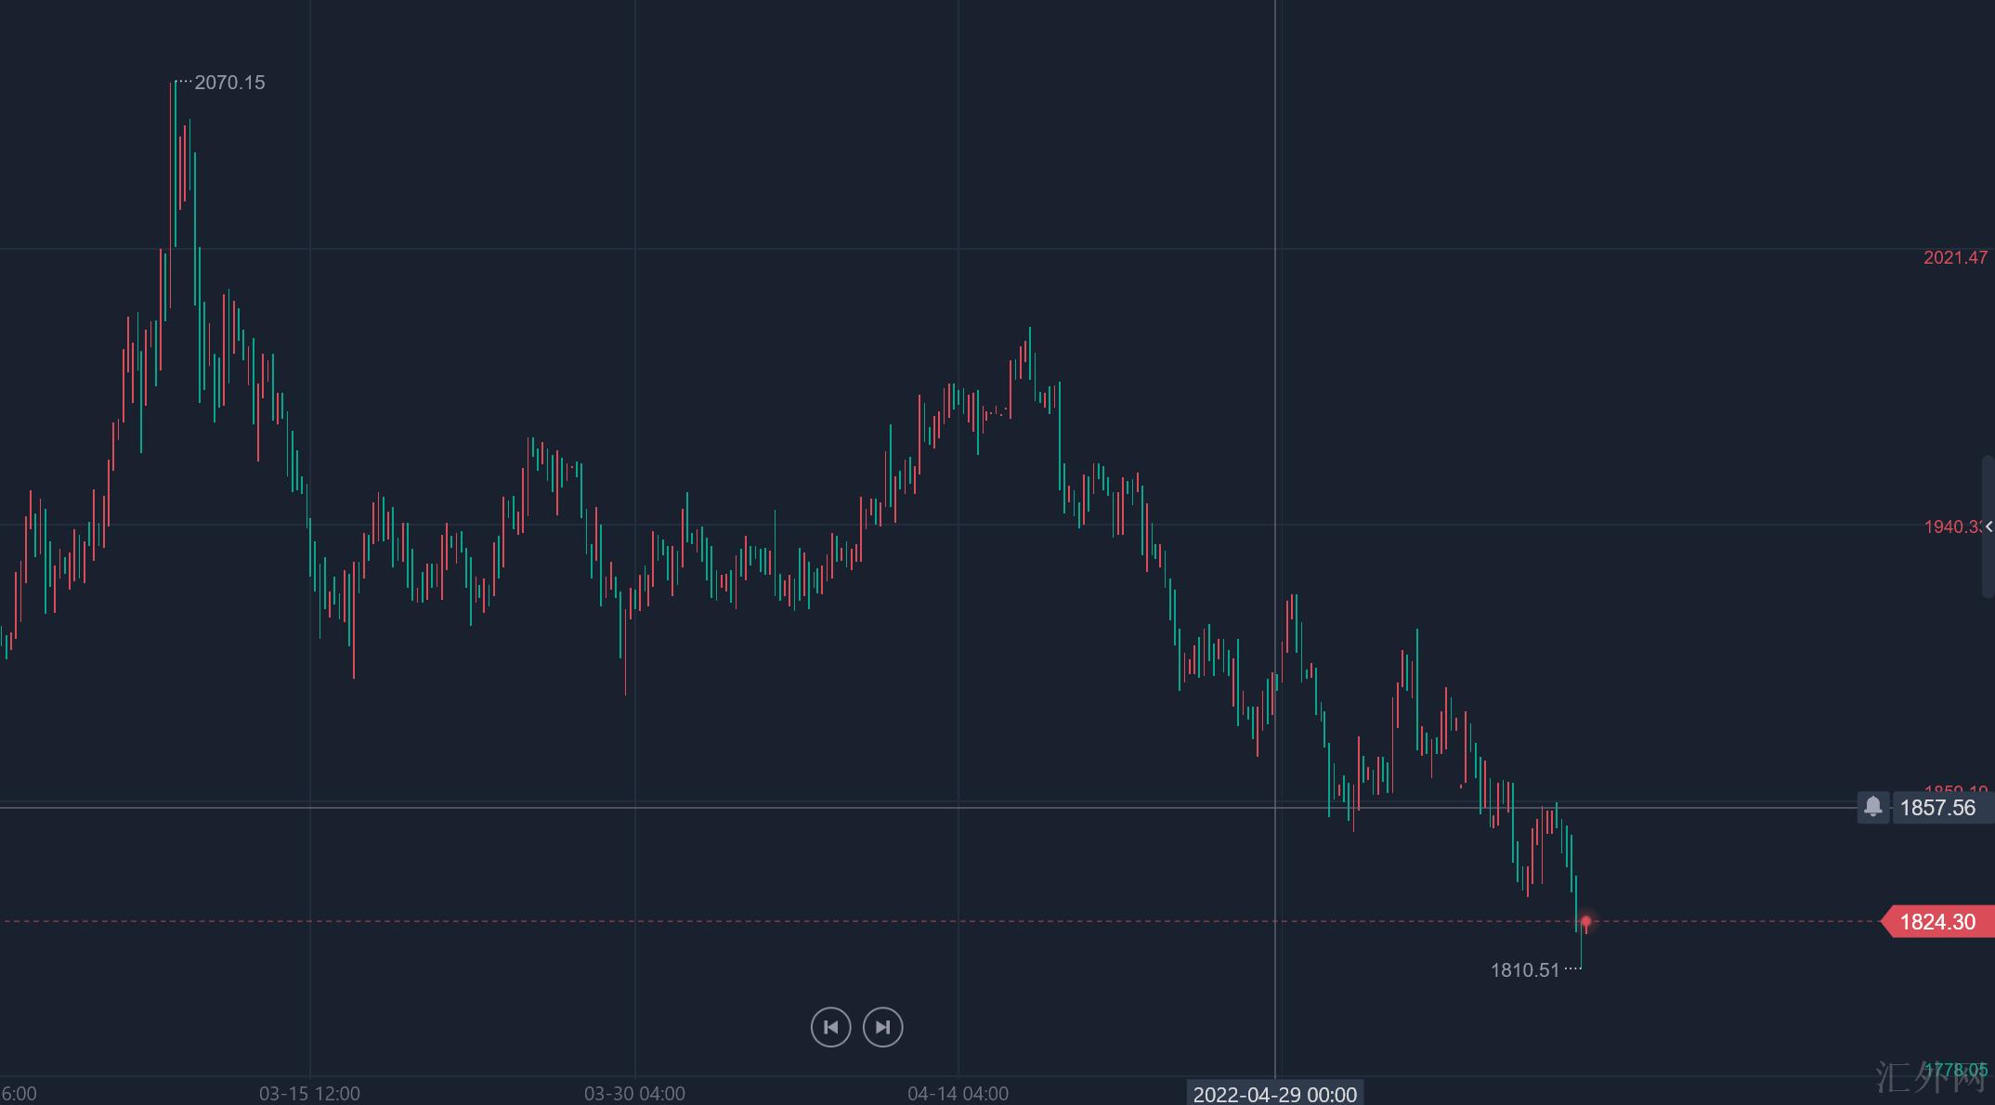1995x1105 pixels.
Task: Click the 1857.56 alert price label
Action: [1937, 808]
